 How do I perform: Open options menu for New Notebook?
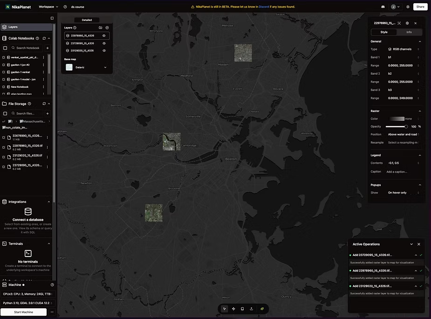coord(43,87)
